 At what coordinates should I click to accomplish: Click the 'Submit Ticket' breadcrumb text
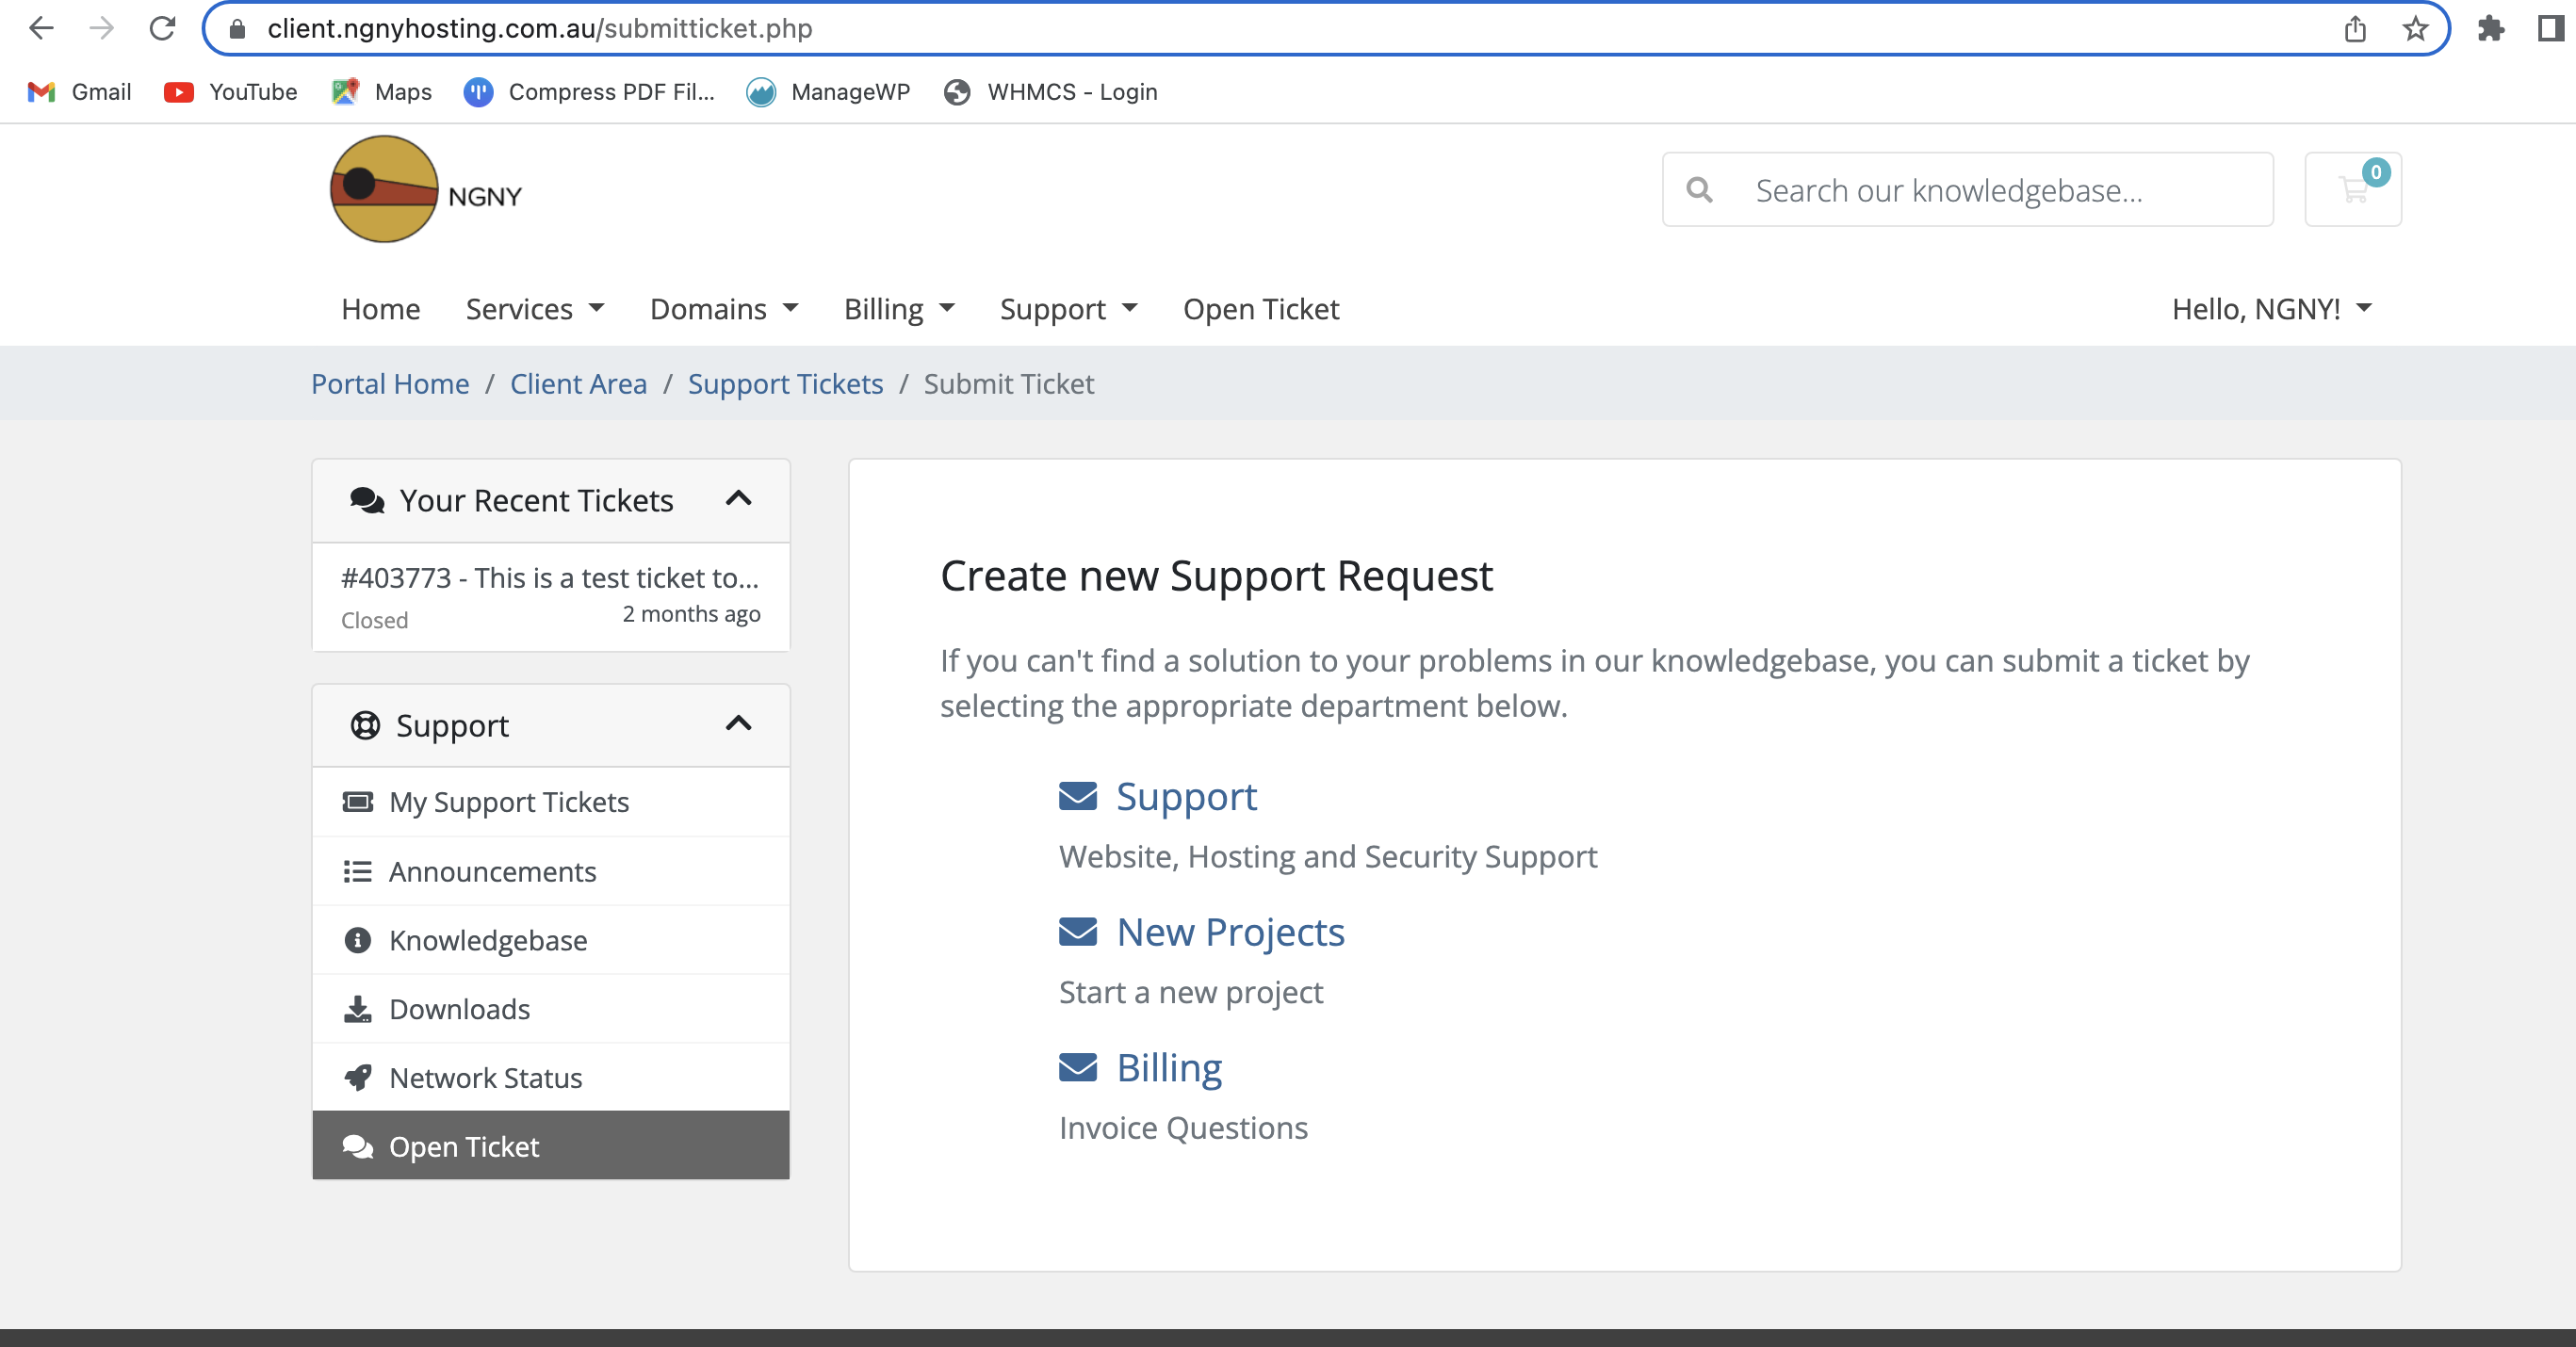tap(1008, 384)
